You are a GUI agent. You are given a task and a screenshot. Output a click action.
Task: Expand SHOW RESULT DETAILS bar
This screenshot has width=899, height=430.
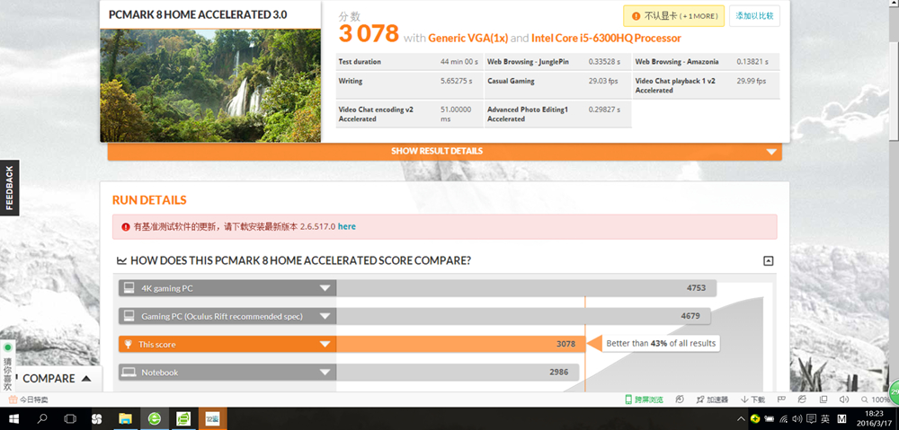444,151
